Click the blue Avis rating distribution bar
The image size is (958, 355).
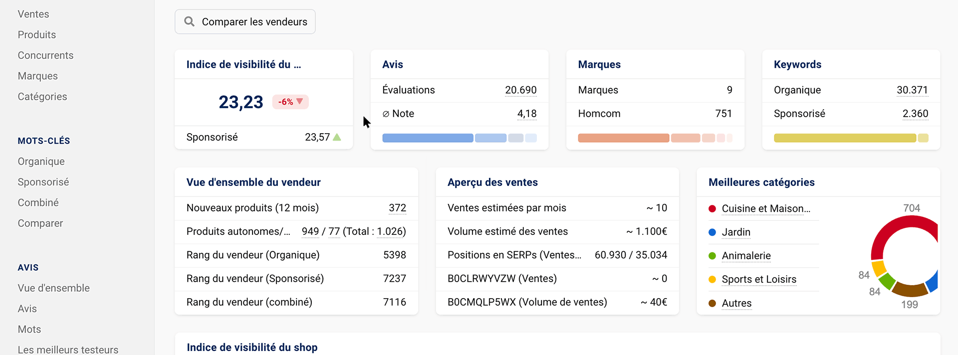[428, 138]
